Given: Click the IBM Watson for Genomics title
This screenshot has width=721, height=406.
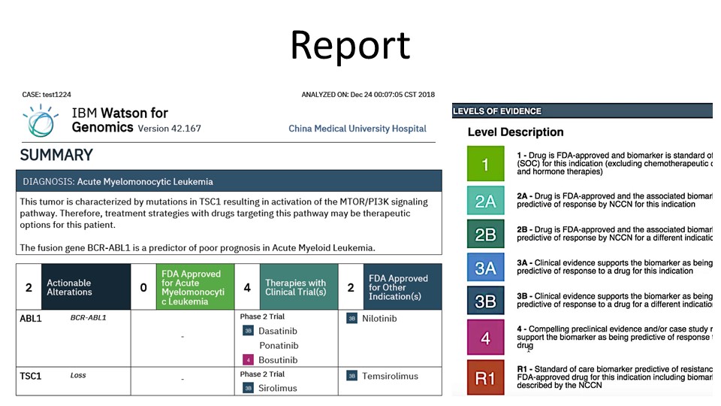Looking at the screenshot, I should pos(120,120).
